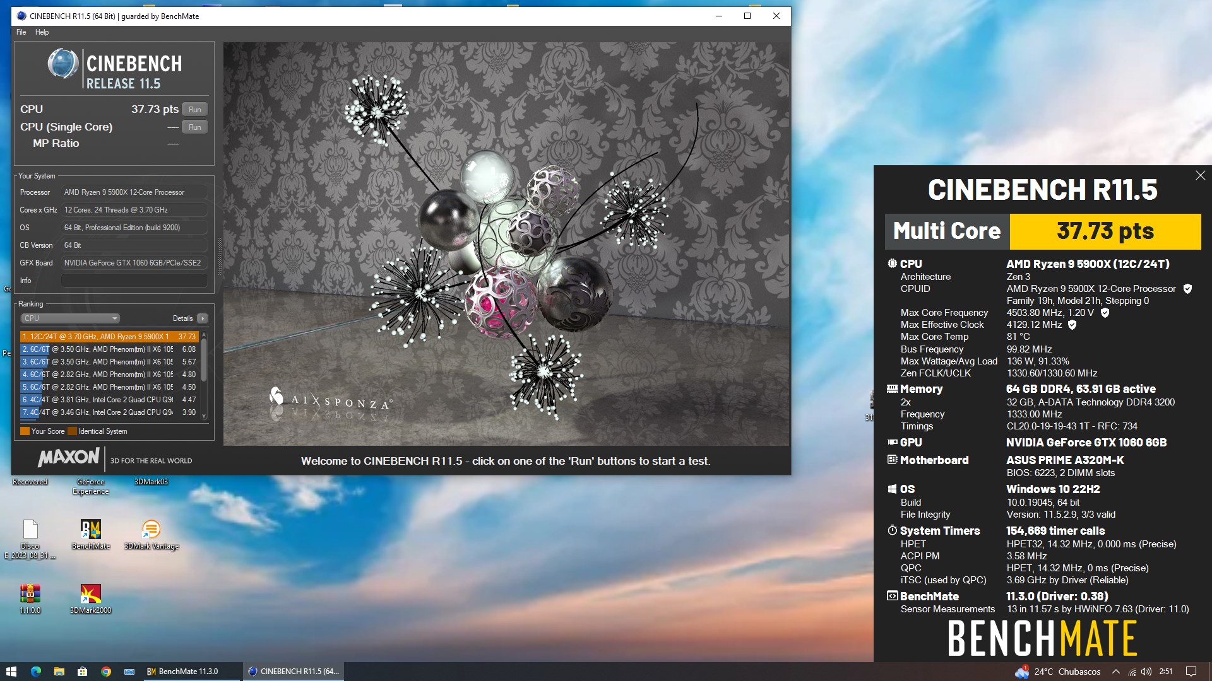
Task: Click the Windows Start button
Action: pos(11,672)
